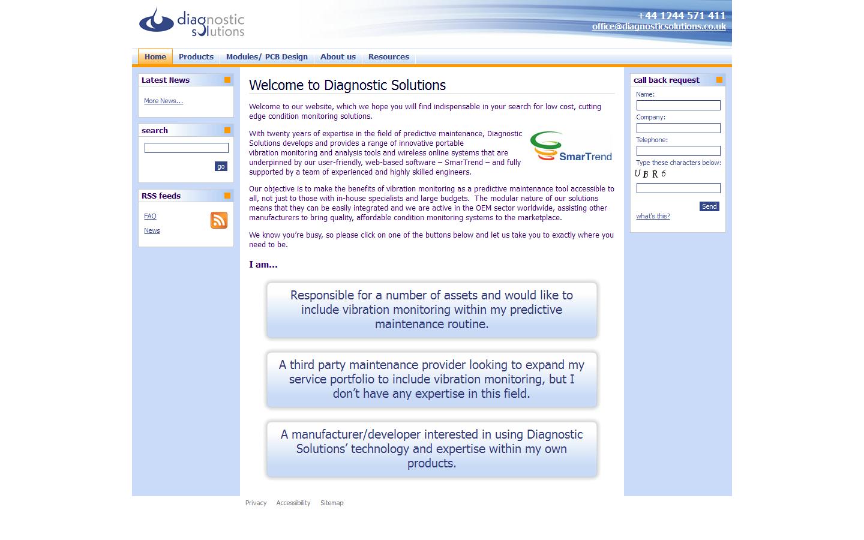Viewport: 864px width, 540px height.
Task: Click the go search button
Action: tap(221, 166)
